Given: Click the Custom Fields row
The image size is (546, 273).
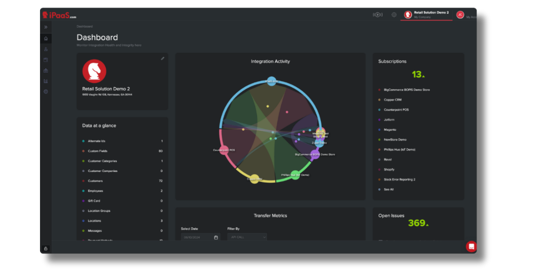Looking at the screenshot, I should (x=122, y=151).
